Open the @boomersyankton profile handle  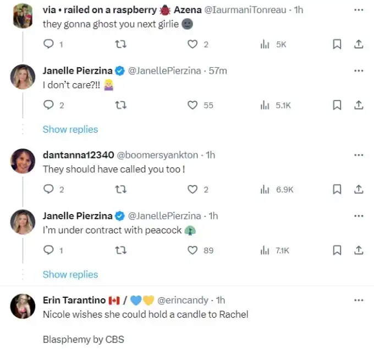[157, 155]
